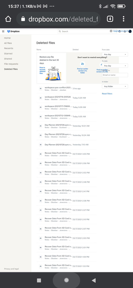Select file deleted 23/7/2021 1:59 PM
Screen dimensions: 133x288
point(66,257)
